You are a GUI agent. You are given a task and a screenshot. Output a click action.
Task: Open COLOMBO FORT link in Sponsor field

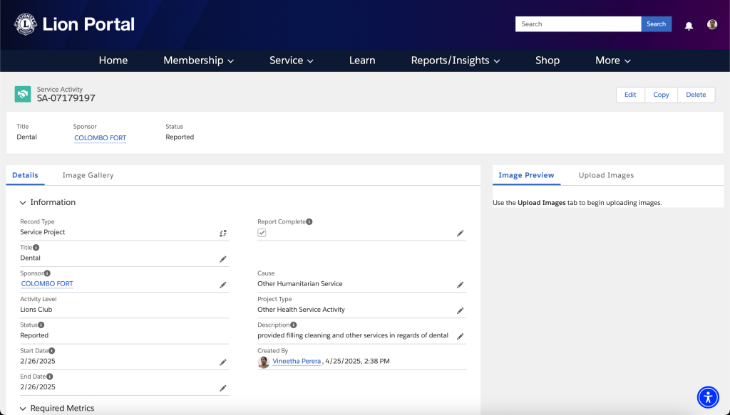[x=47, y=284]
